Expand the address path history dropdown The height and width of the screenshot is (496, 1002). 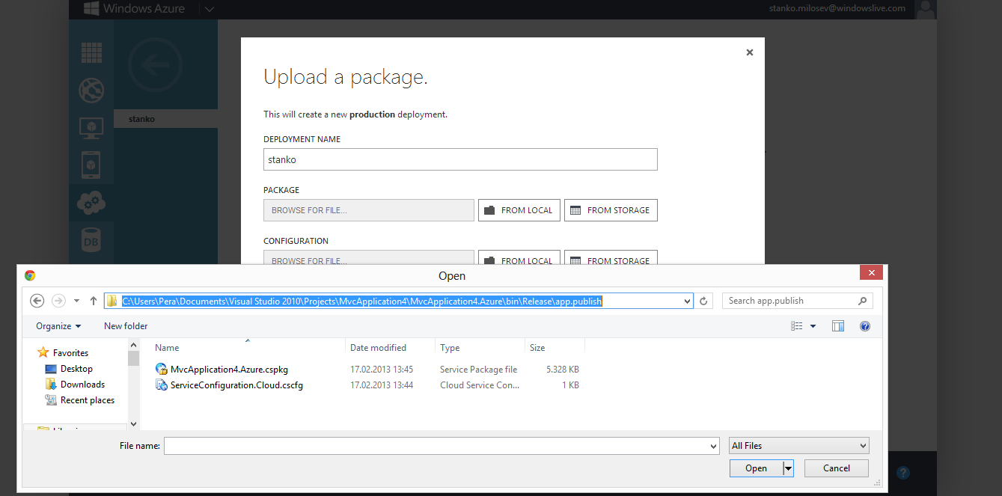click(x=688, y=301)
